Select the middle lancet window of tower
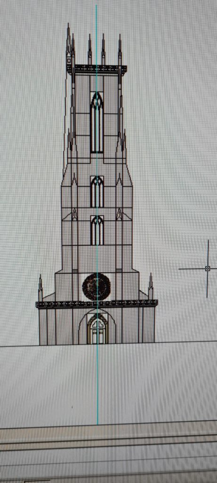217x483 pixels. point(97,192)
